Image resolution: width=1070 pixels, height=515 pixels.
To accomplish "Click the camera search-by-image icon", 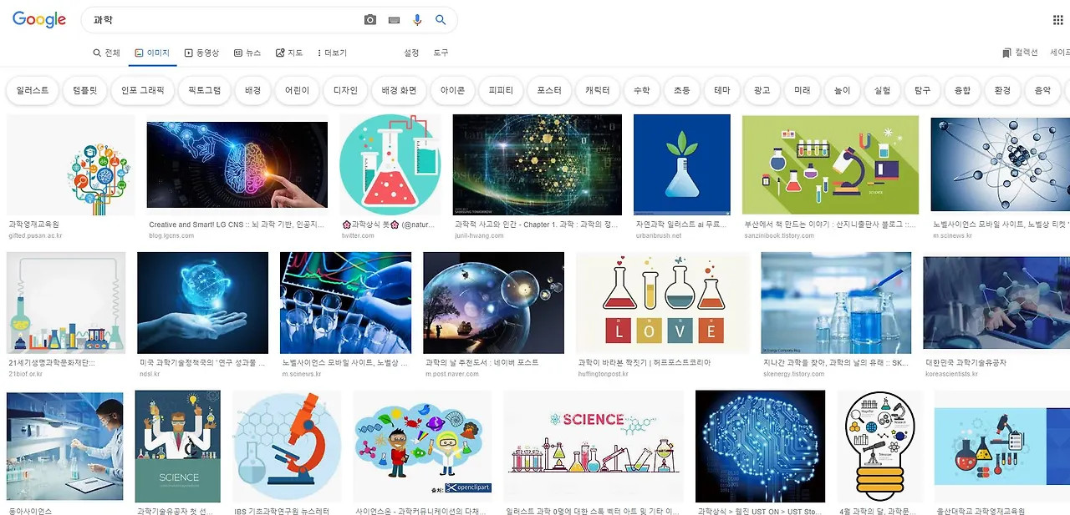I will click(x=370, y=20).
